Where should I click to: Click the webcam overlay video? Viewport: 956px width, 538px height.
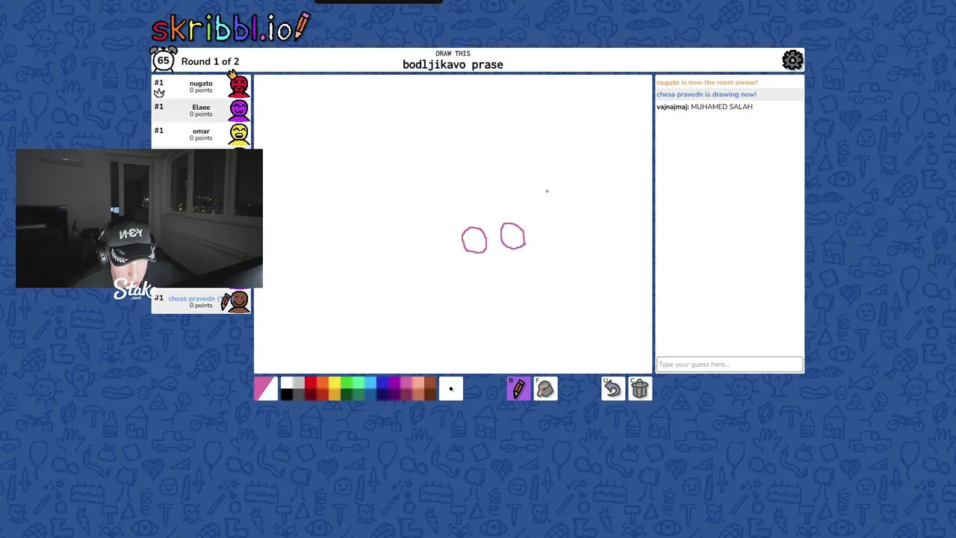pos(139,218)
